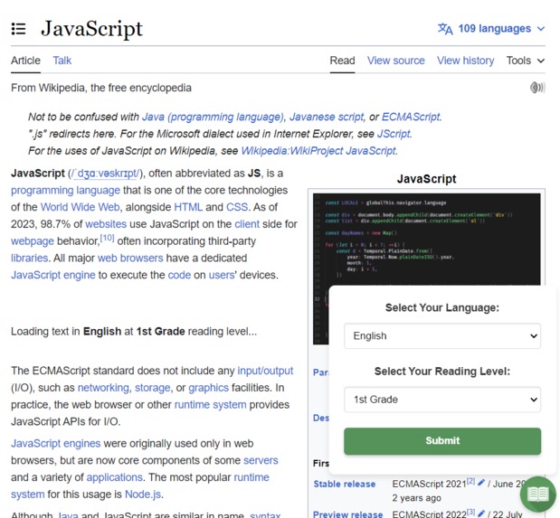Play the spoken article audio icon

[x=537, y=88]
